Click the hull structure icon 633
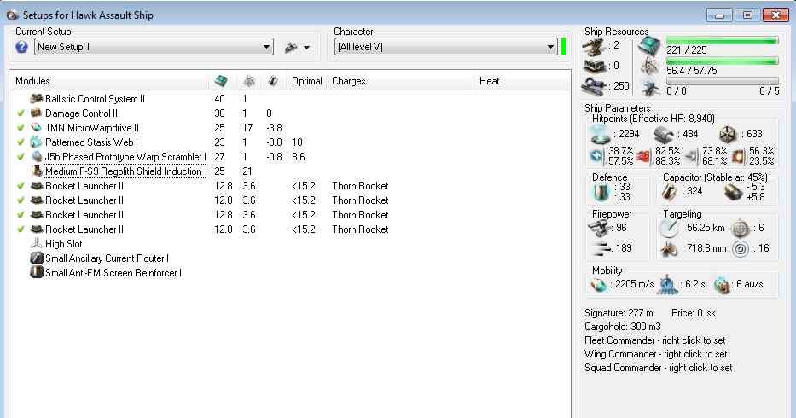 click(728, 135)
